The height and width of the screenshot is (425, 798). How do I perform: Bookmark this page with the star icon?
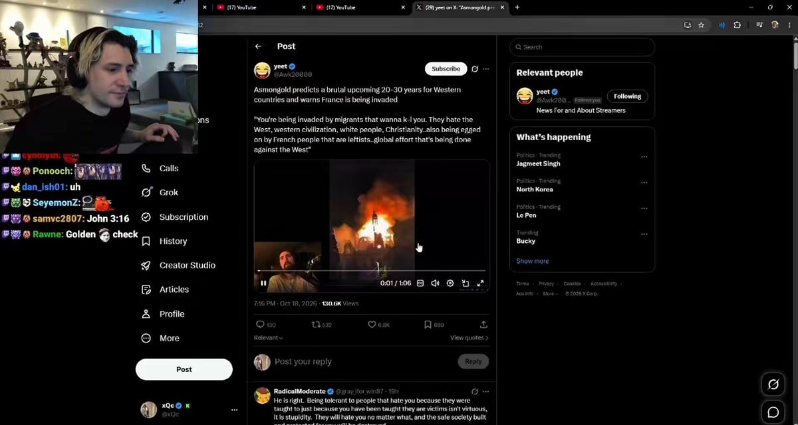tap(701, 25)
